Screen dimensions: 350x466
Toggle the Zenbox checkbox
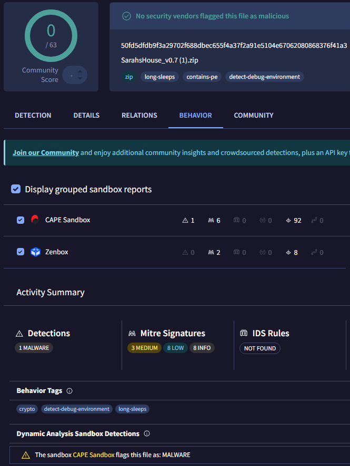[x=21, y=252]
